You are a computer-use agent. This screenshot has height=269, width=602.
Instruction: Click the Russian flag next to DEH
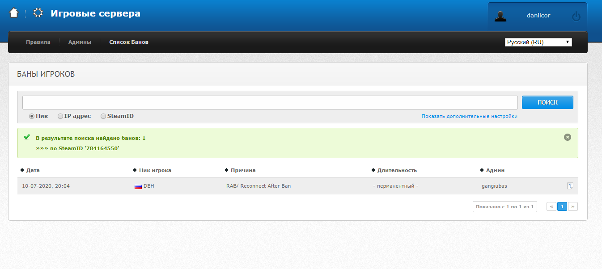click(x=138, y=186)
